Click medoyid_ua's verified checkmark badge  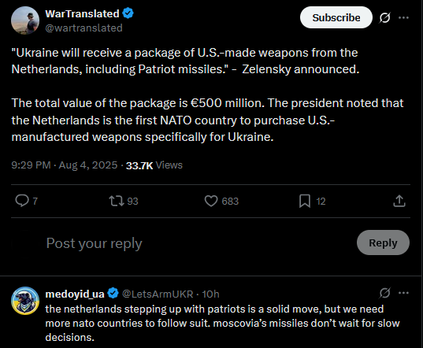click(113, 293)
